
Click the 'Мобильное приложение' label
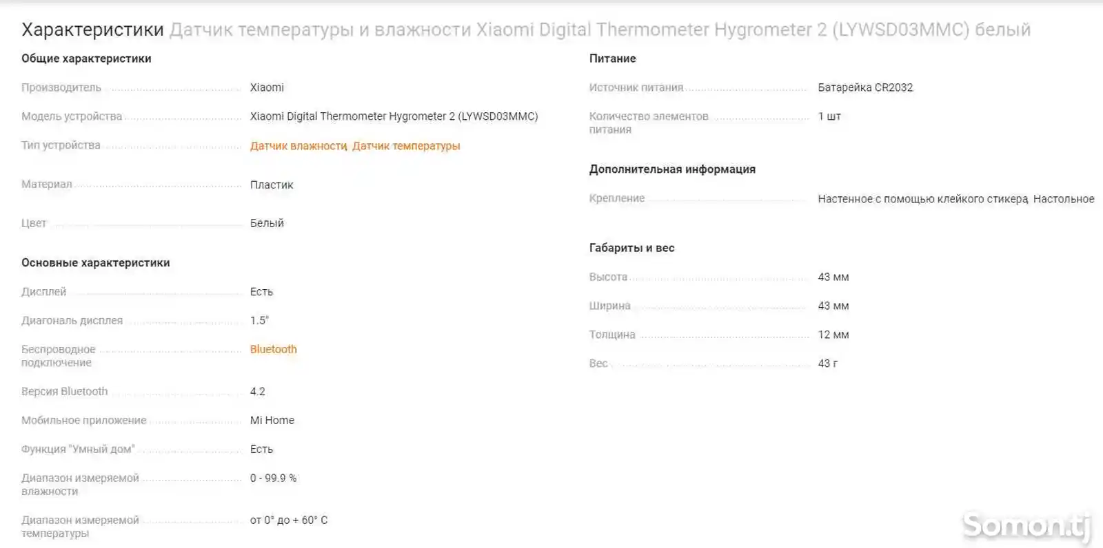(x=84, y=421)
